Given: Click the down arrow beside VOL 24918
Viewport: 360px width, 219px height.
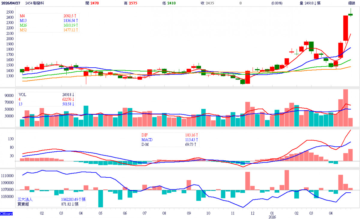Looking at the screenshot, I should tap(73, 94).
